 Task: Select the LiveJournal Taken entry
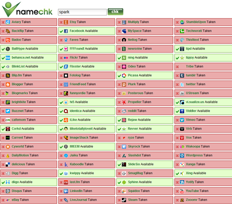point(87,200)
